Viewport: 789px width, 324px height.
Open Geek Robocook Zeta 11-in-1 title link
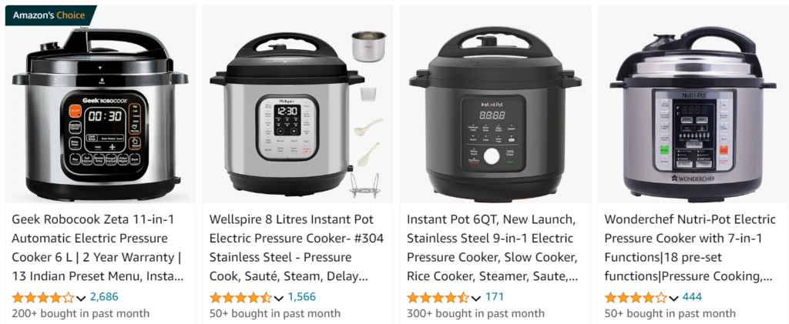pyautogui.click(x=98, y=248)
